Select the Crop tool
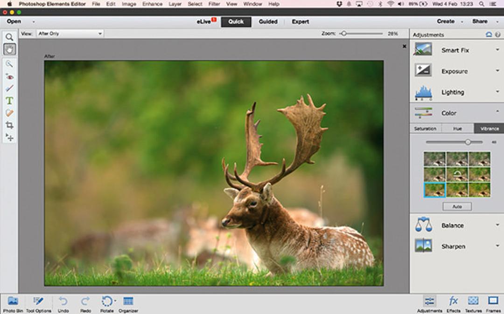Image resolution: width=504 pixels, height=314 pixels. pyautogui.click(x=9, y=125)
